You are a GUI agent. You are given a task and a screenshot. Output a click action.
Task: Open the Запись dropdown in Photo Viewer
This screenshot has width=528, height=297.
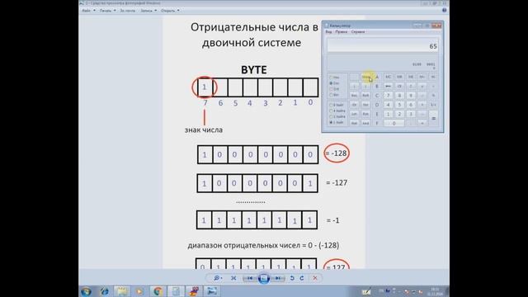tap(148, 11)
